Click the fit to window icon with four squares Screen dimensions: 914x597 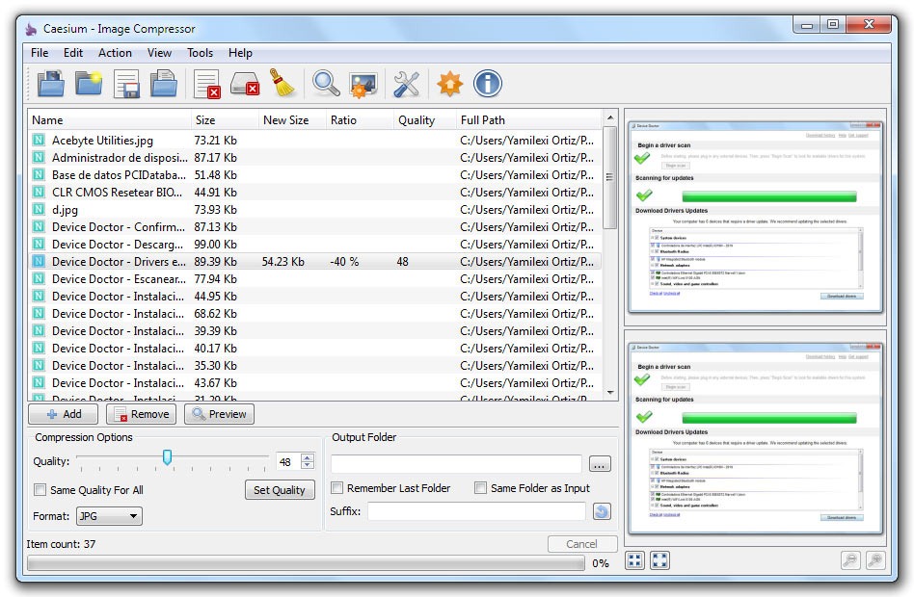pyautogui.click(x=634, y=560)
